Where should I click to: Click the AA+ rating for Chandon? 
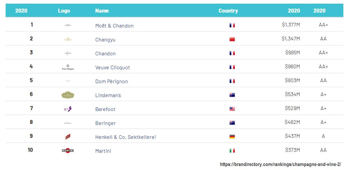click(323, 52)
